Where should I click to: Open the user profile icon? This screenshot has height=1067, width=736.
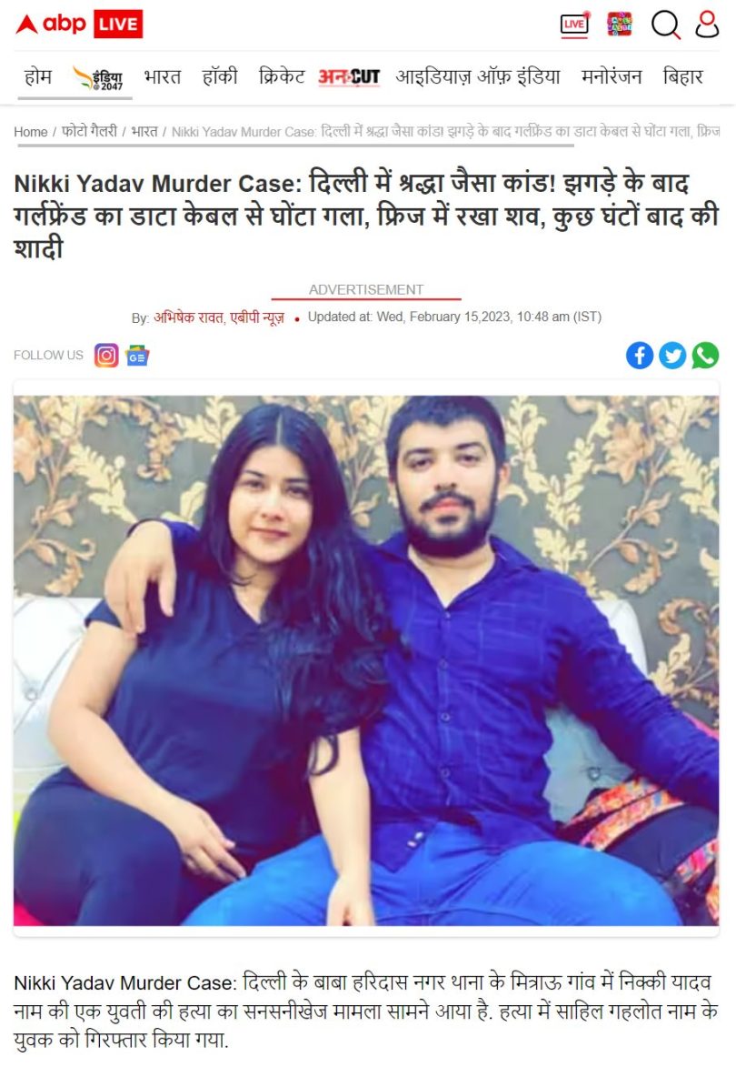707,24
